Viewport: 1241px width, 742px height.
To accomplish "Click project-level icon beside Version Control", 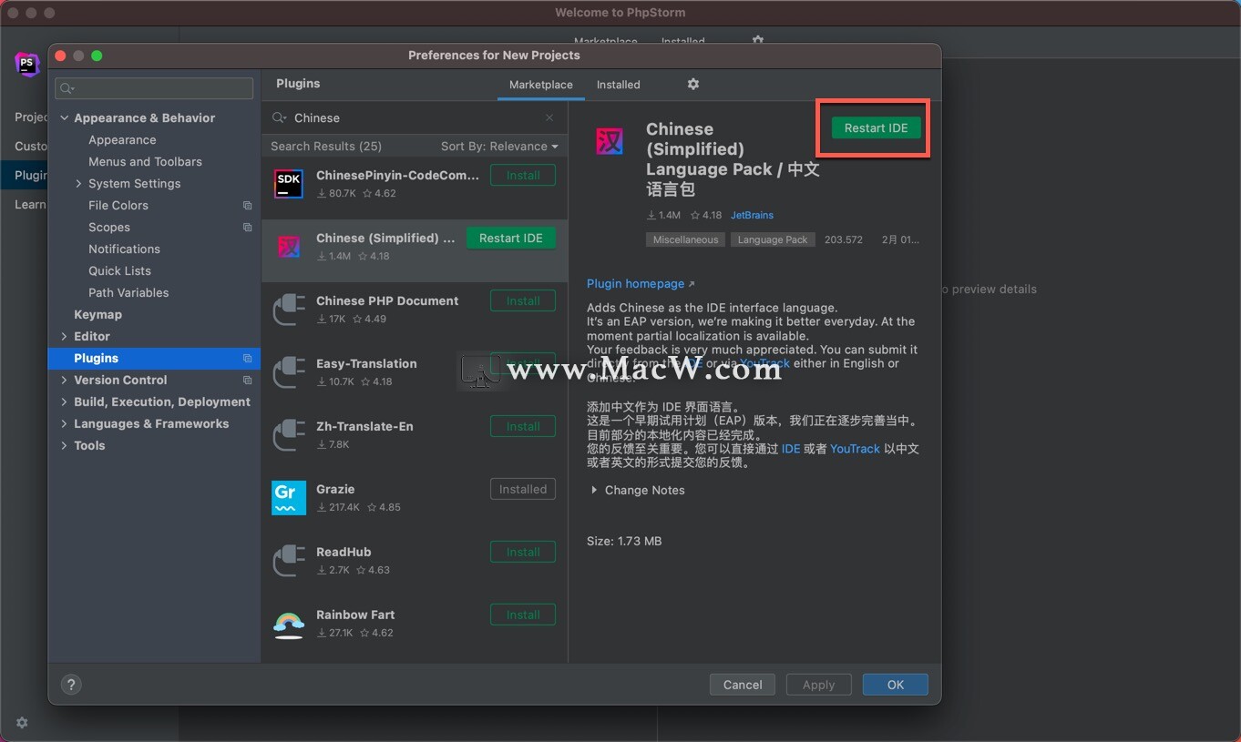I will [248, 381].
